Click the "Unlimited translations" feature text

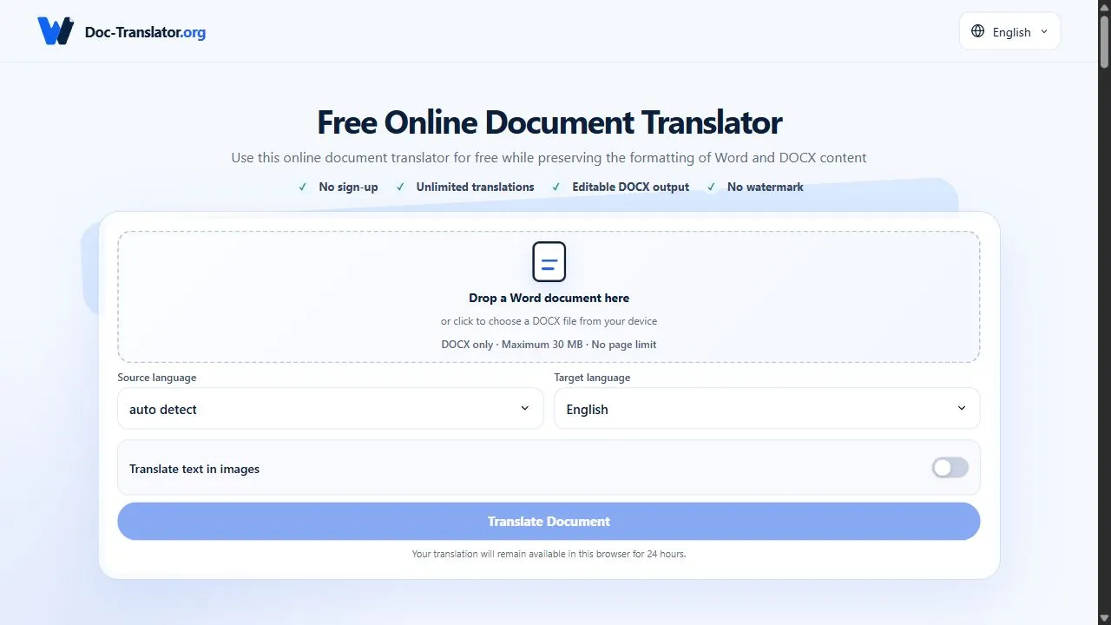[x=475, y=187]
